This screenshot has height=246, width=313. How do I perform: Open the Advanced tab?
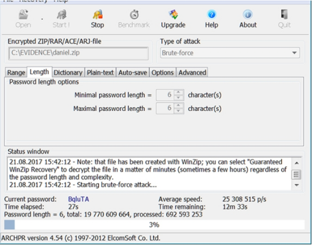tap(192, 73)
